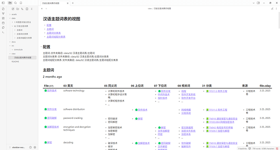Change file explorer sort order
The width and height of the screenshot is (280, 150).
(x=22, y=9)
